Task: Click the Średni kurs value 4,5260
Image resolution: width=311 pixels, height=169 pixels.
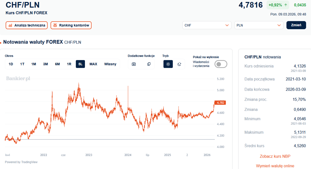Action: [300, 146]
